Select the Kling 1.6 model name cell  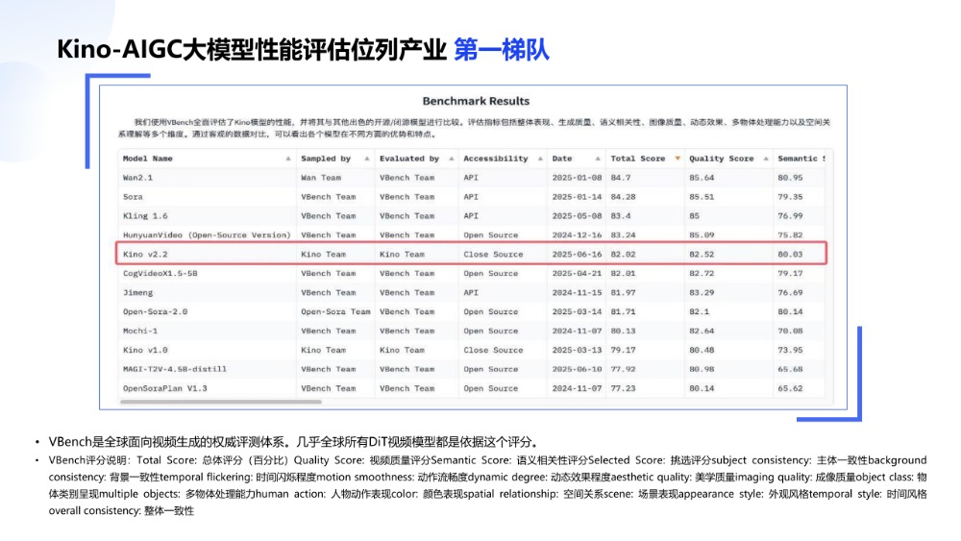(x=145, y=215)
